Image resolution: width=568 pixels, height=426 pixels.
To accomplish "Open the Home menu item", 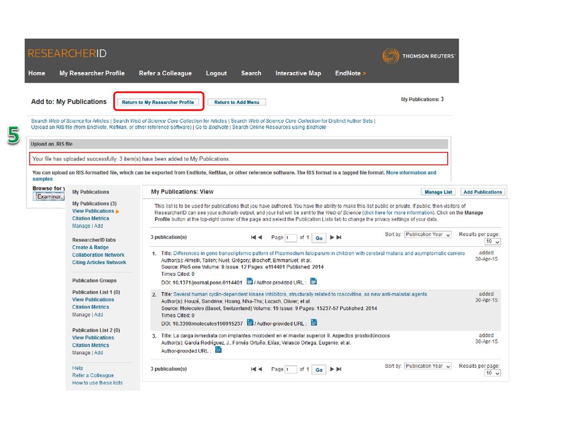I will (x=37, y=73).
